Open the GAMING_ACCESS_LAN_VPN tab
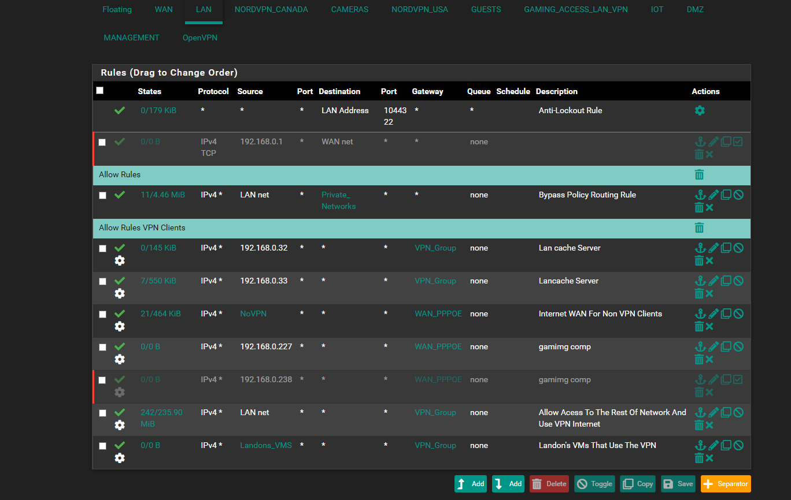Image resolution: width=791 pixels, height=500 pixels. [576, 10]
